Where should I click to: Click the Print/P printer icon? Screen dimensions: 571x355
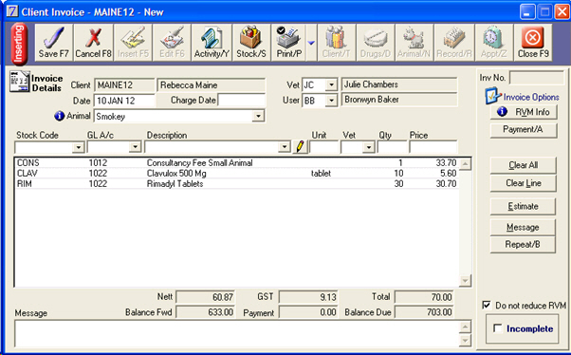[x=288, y=43]
